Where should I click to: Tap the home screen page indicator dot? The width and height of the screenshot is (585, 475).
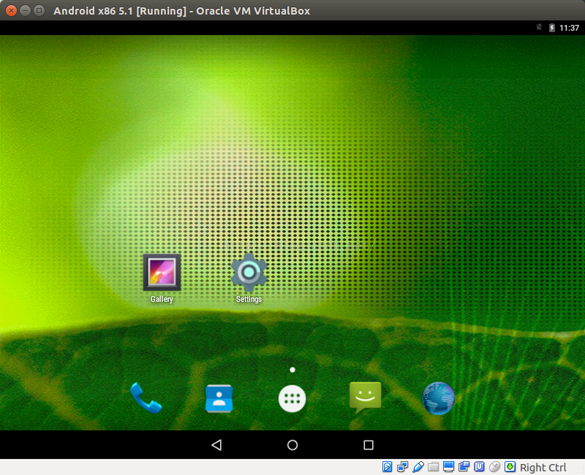coord(292,370)
